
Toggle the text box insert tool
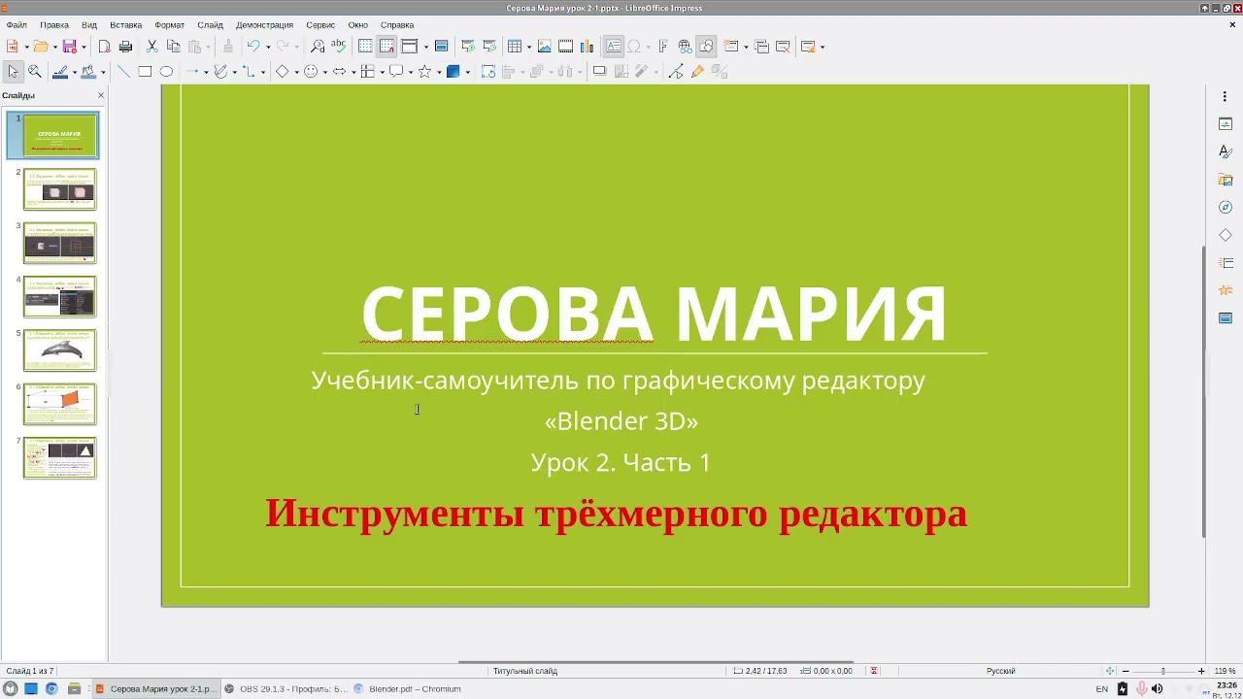pos(613,47)
